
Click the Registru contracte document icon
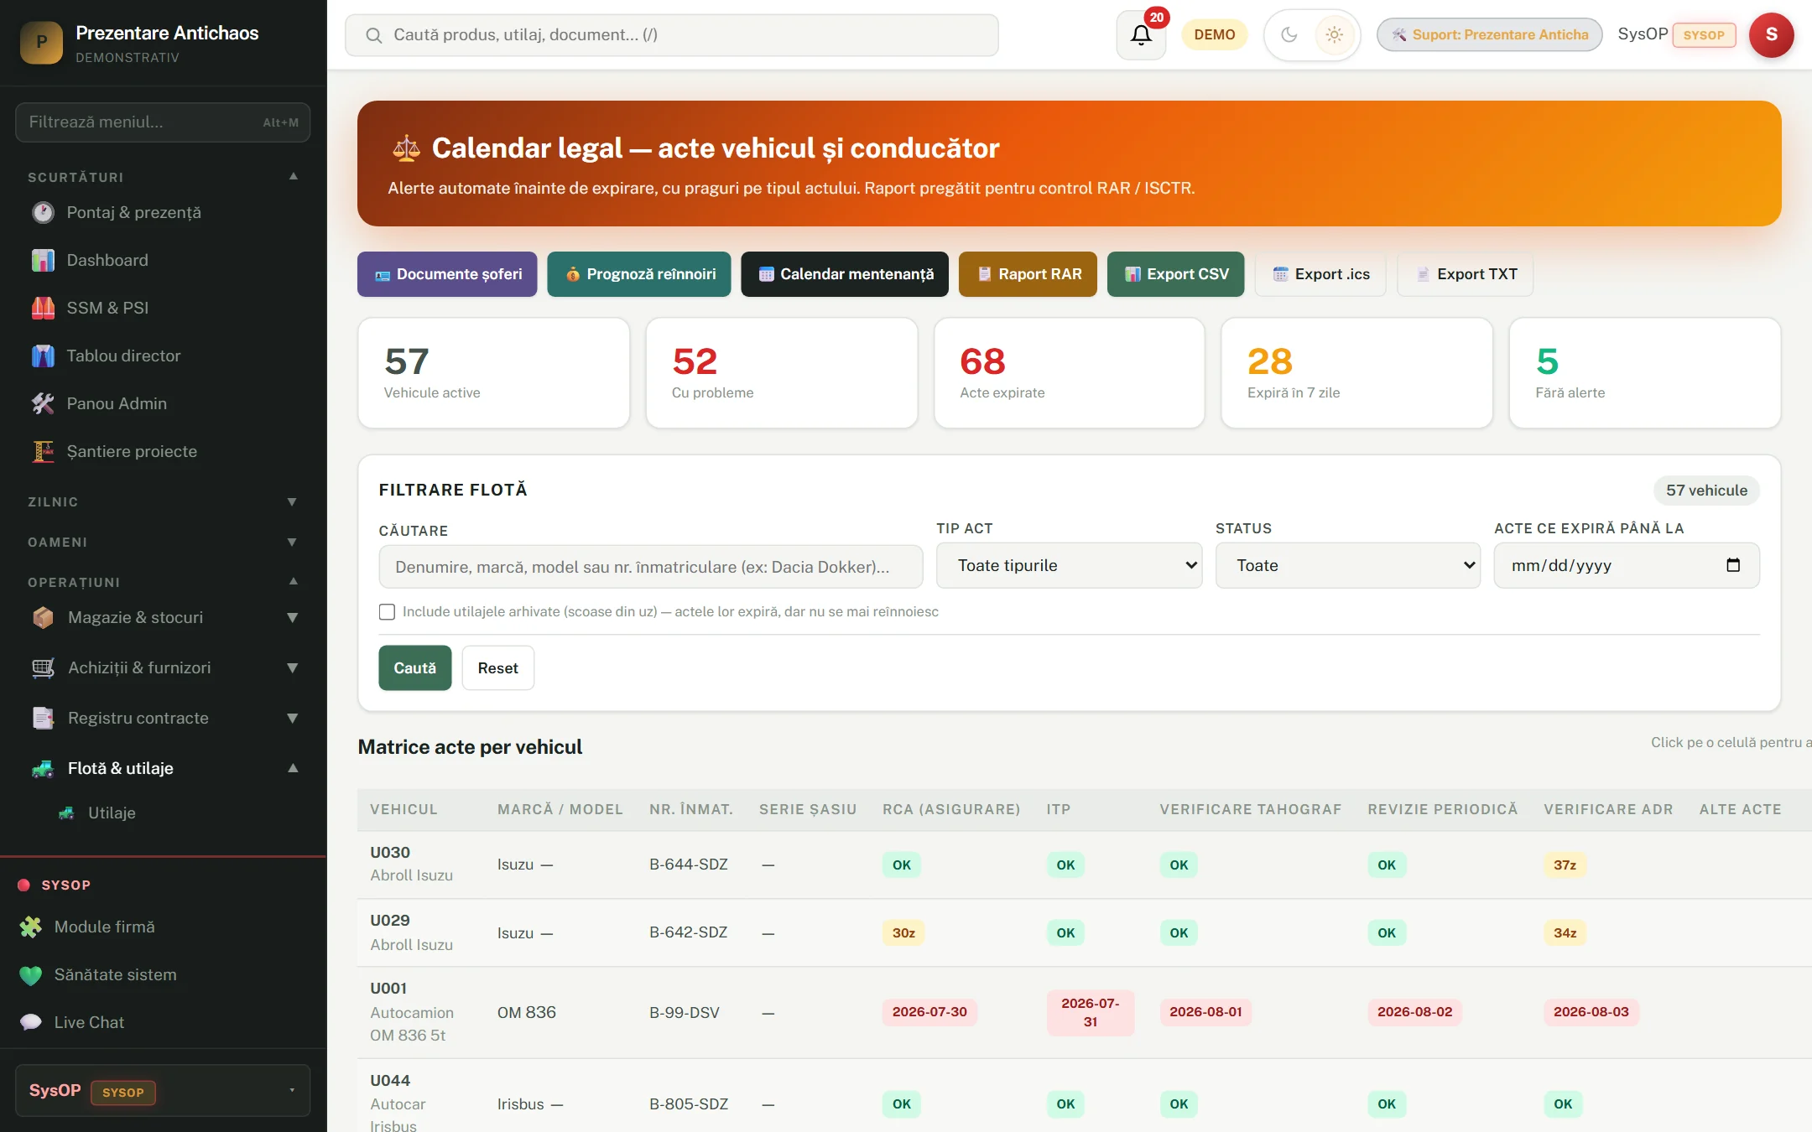(43, 719)
